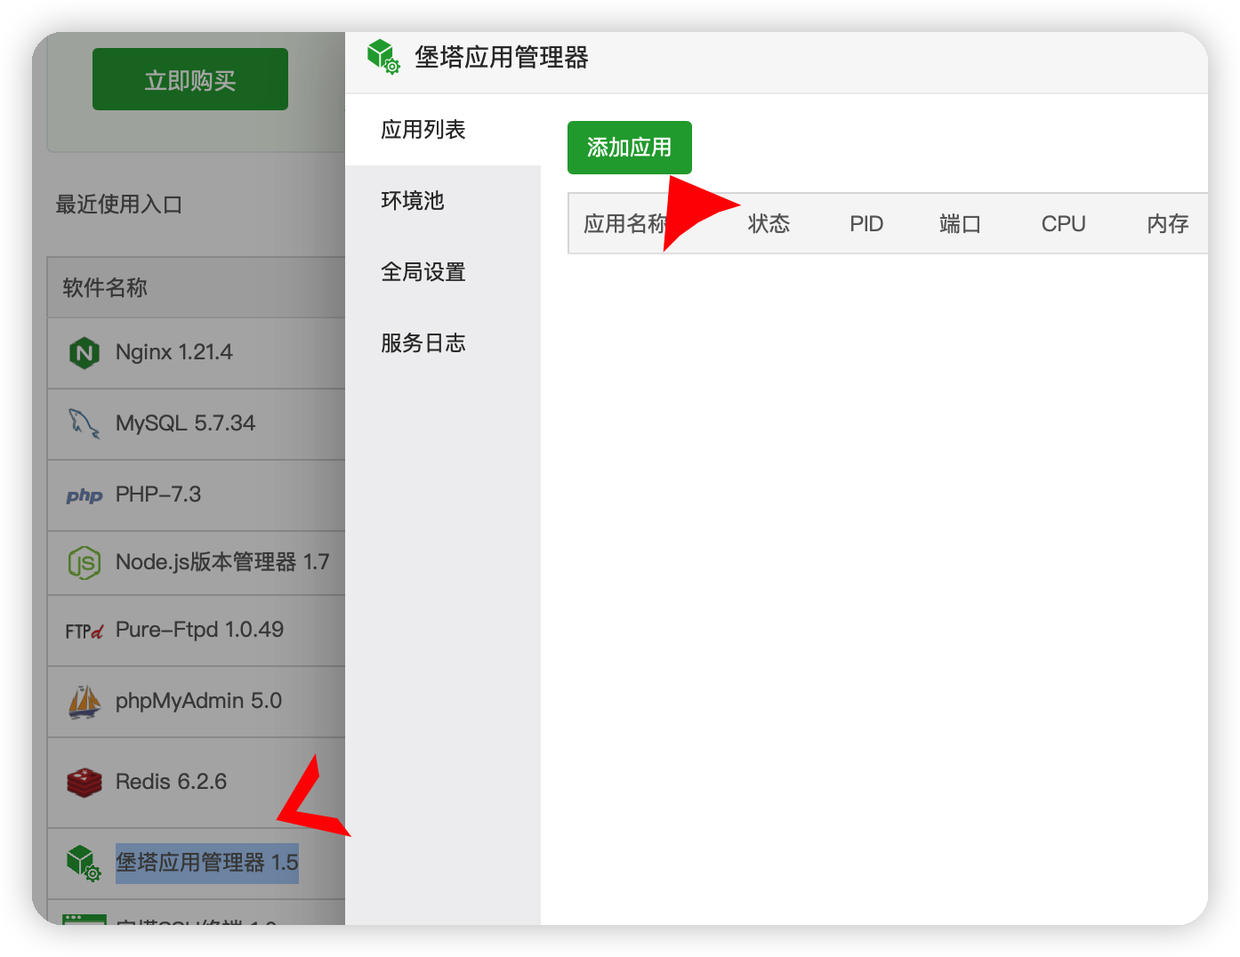Click the 堡塔应用管理器 dialog title
1240x957 pixels.
502,58
